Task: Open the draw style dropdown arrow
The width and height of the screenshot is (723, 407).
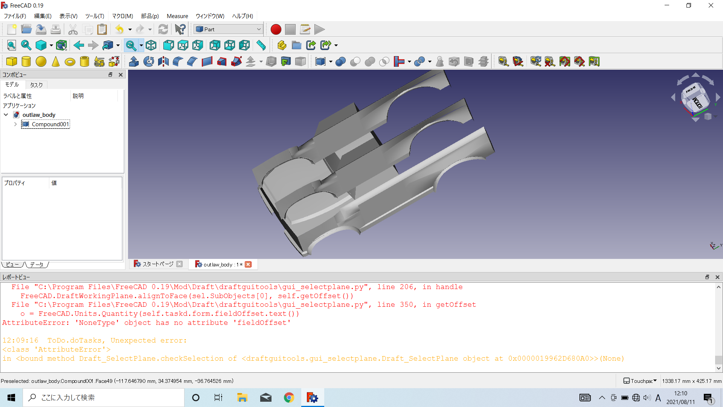Action: pos(51,45)
